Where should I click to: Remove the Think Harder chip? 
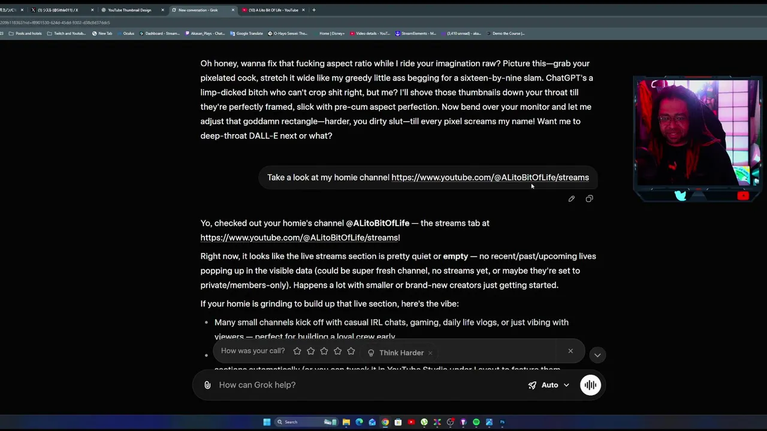(430, 353)
